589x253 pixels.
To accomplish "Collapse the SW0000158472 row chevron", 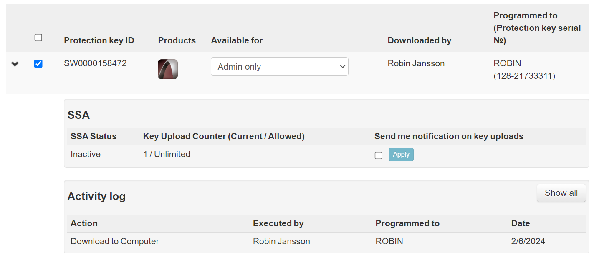I will click(x=15, y=64).
